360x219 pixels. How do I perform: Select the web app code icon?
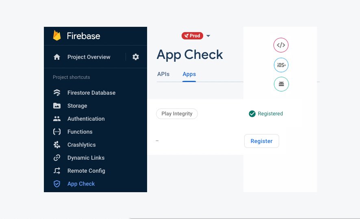click(281, 45)
